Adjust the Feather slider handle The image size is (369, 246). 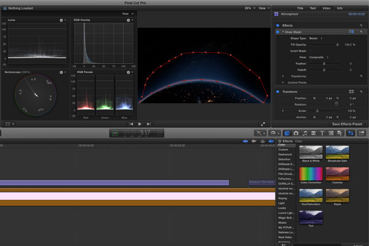[325, 63]
